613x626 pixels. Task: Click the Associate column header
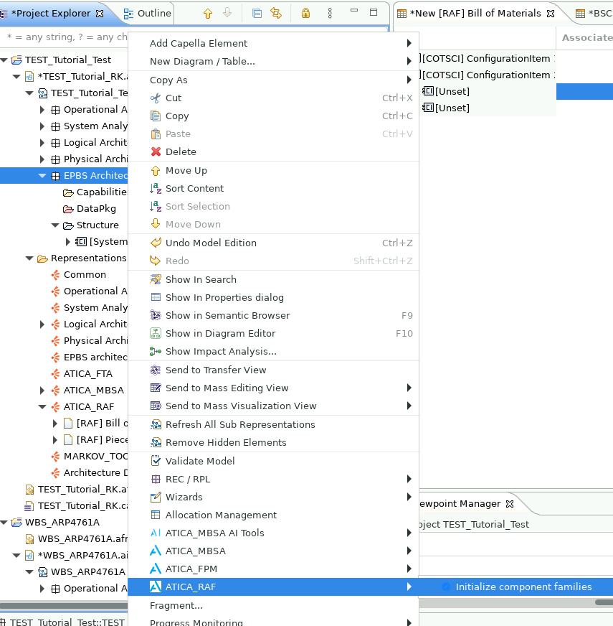[x=586, y=37]
